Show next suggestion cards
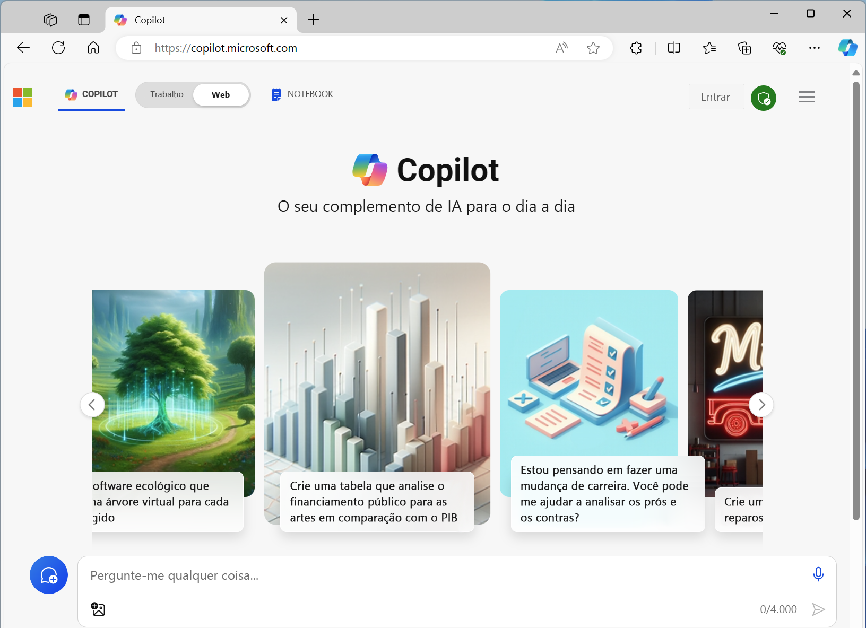 [761, 405]
